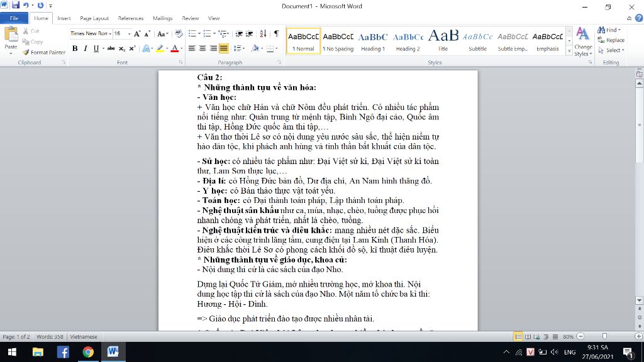Viewport: 644px width, 362px height.
Task: Open Word Help question mark
Action: (639, 18)
